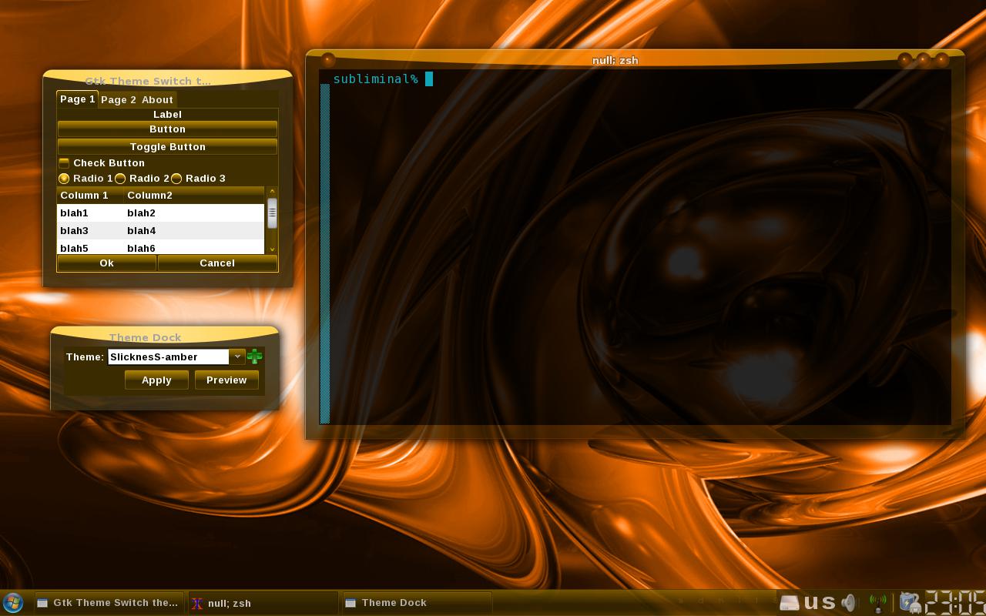Viewport: 986px width, 616px height.
Task: Select the blah1 cell
Action: (90, 213)
